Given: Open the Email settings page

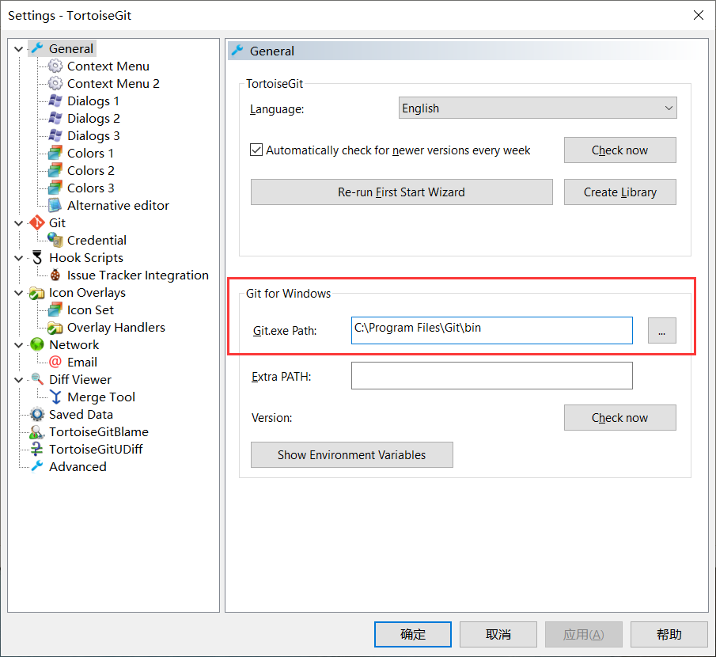Looking at the screenshot, I should pyautogui.click(x=82, y=363).
